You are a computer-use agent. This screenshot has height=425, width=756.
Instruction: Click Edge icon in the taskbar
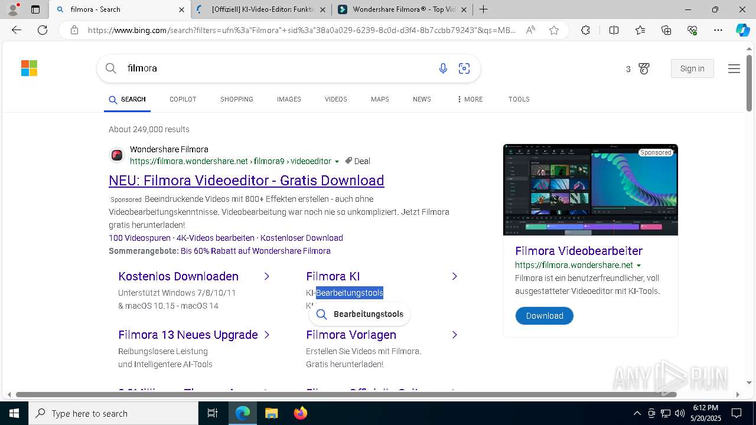coord(242,413)
